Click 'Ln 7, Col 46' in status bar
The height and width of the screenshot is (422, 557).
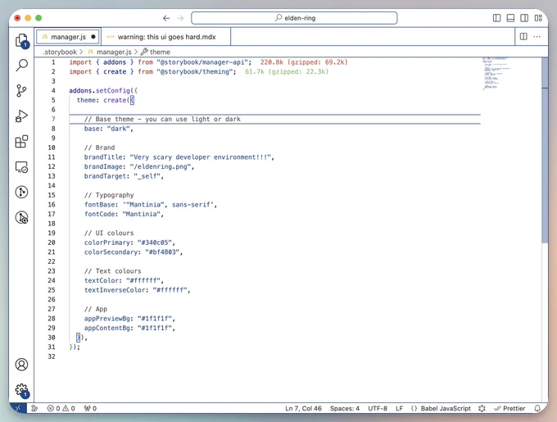[x=303, y=409]
